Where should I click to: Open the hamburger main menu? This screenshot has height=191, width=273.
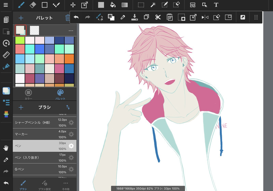point(5,5)
